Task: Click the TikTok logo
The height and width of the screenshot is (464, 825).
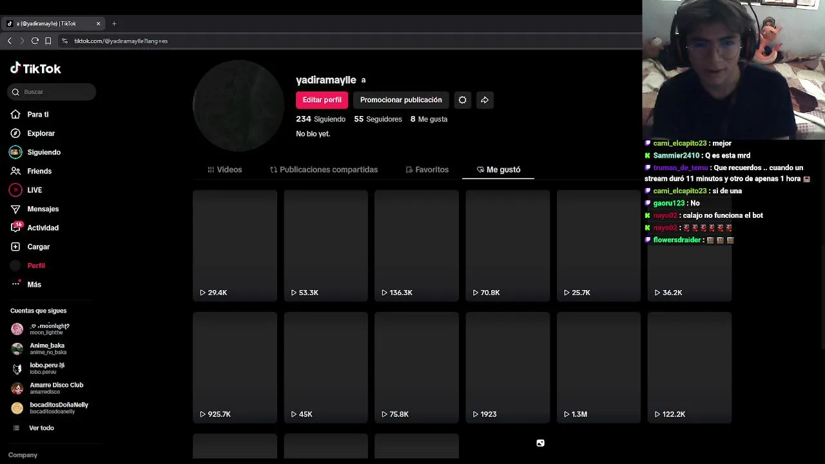Action: click(x=35, y=68)
